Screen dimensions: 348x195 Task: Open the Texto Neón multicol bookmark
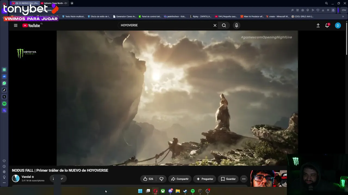tap(73, 17)
